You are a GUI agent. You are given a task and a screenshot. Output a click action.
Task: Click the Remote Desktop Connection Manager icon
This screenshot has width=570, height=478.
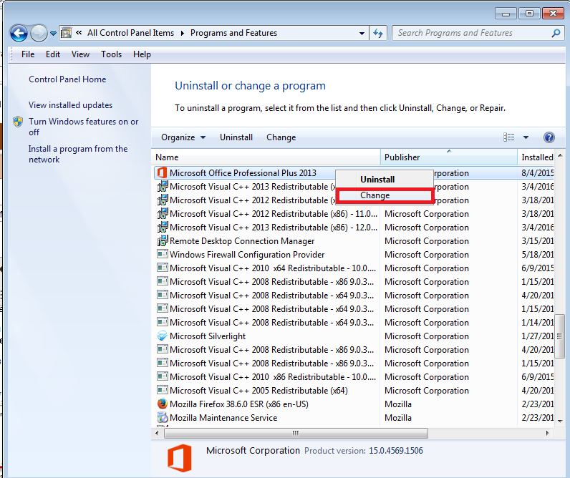(162, 241)
